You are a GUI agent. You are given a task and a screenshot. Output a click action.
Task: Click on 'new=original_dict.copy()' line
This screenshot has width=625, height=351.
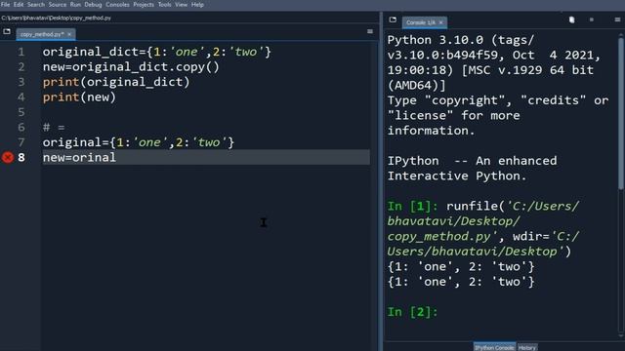coord(131,67)
